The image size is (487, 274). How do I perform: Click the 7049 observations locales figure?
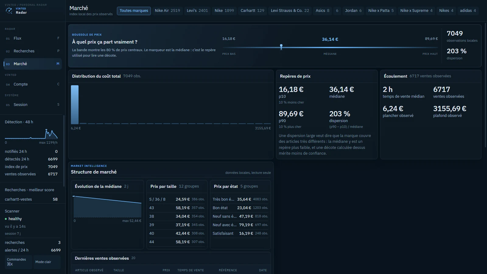(x=455, y=33)
